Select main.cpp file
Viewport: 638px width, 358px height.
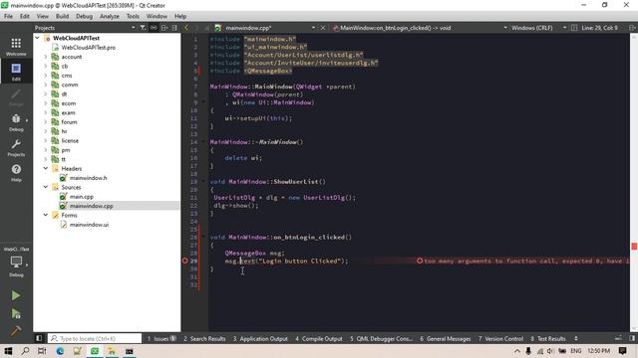pyautogui.click(x=81, y=197)
